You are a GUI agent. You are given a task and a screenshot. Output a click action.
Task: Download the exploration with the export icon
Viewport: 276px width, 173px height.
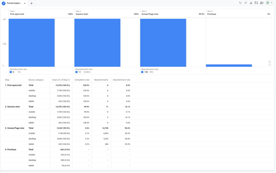click(x=251, y=3)
